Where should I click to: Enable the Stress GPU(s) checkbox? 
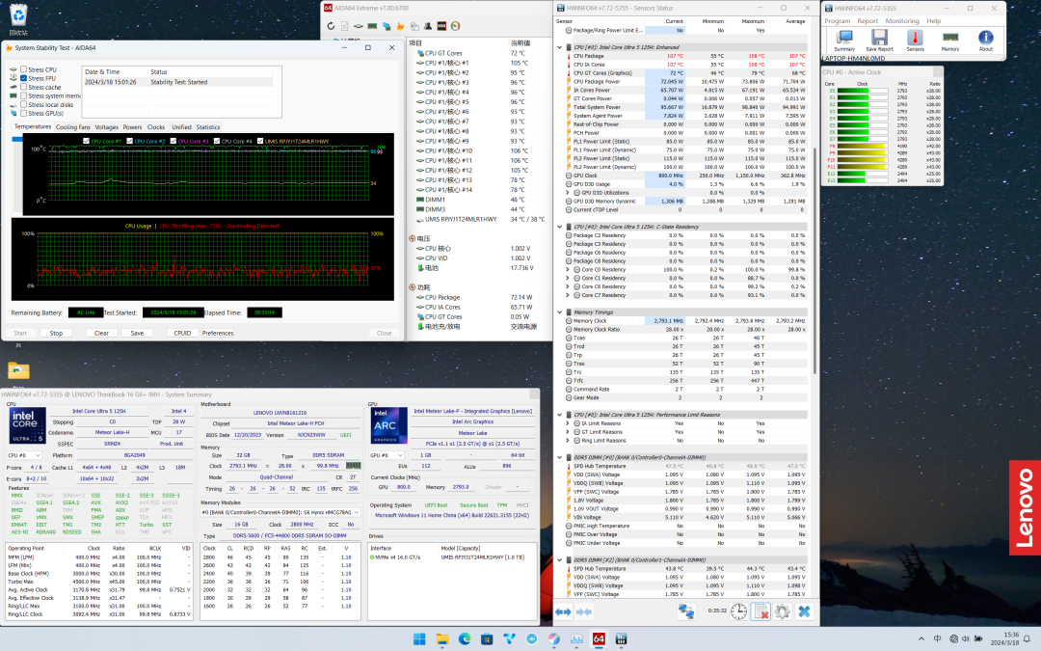[x=24, y=113]
